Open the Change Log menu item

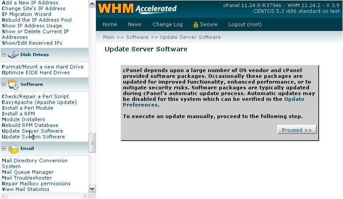[168, 24]
